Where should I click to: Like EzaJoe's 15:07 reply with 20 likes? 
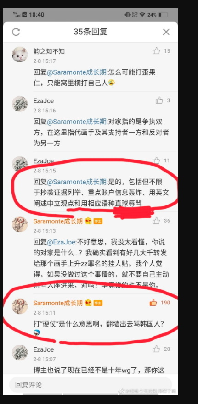[x=156, y=349]
